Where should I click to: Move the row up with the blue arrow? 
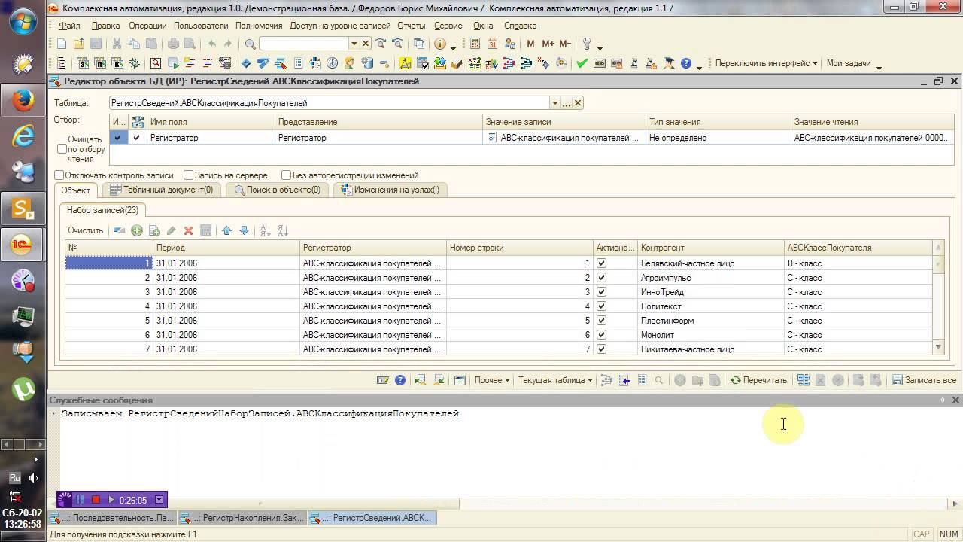tap(226, 230)
